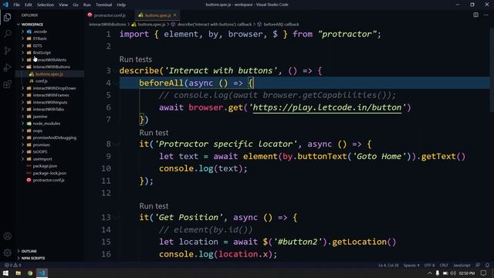Screen dimensions: 494x278
Task: Open the Manage gear icon
Action: coord(7,253)
